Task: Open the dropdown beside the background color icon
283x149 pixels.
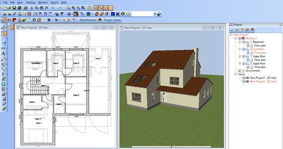Action: (x=92, y=14)
